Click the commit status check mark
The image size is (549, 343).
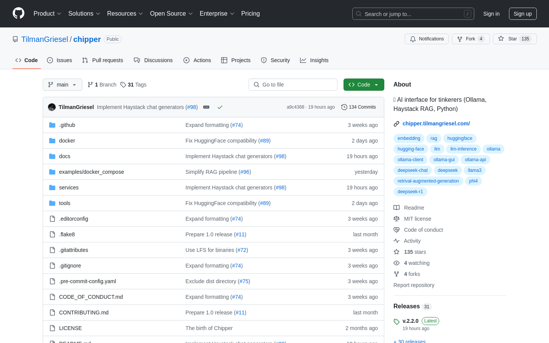(220, 107)
